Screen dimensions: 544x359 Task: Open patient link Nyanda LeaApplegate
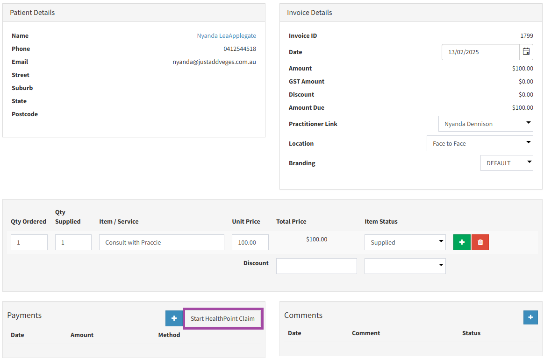tap(227, 35)
